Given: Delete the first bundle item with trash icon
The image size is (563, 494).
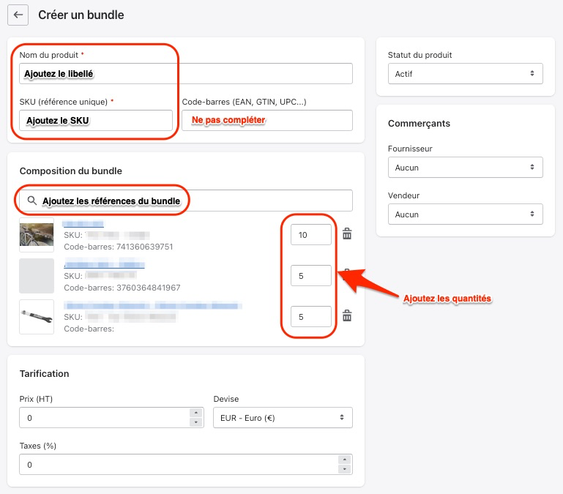Looking at the screenshot, I should pyautogui.click(x=348, y=234).
